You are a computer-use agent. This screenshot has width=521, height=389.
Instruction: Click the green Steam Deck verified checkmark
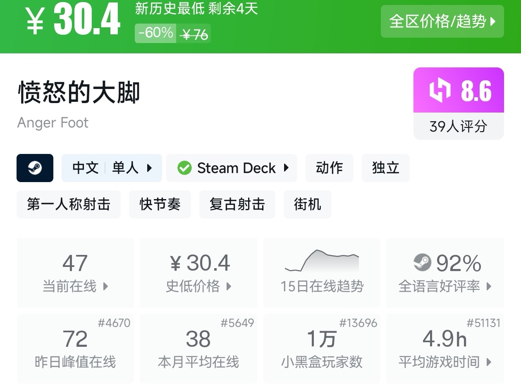click(184, 168)
